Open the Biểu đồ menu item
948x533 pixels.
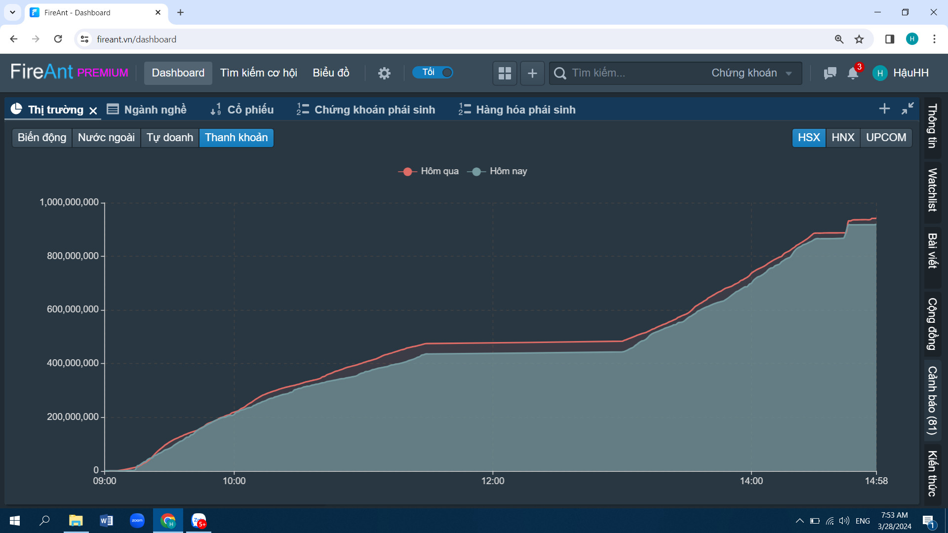pos(331,73)
